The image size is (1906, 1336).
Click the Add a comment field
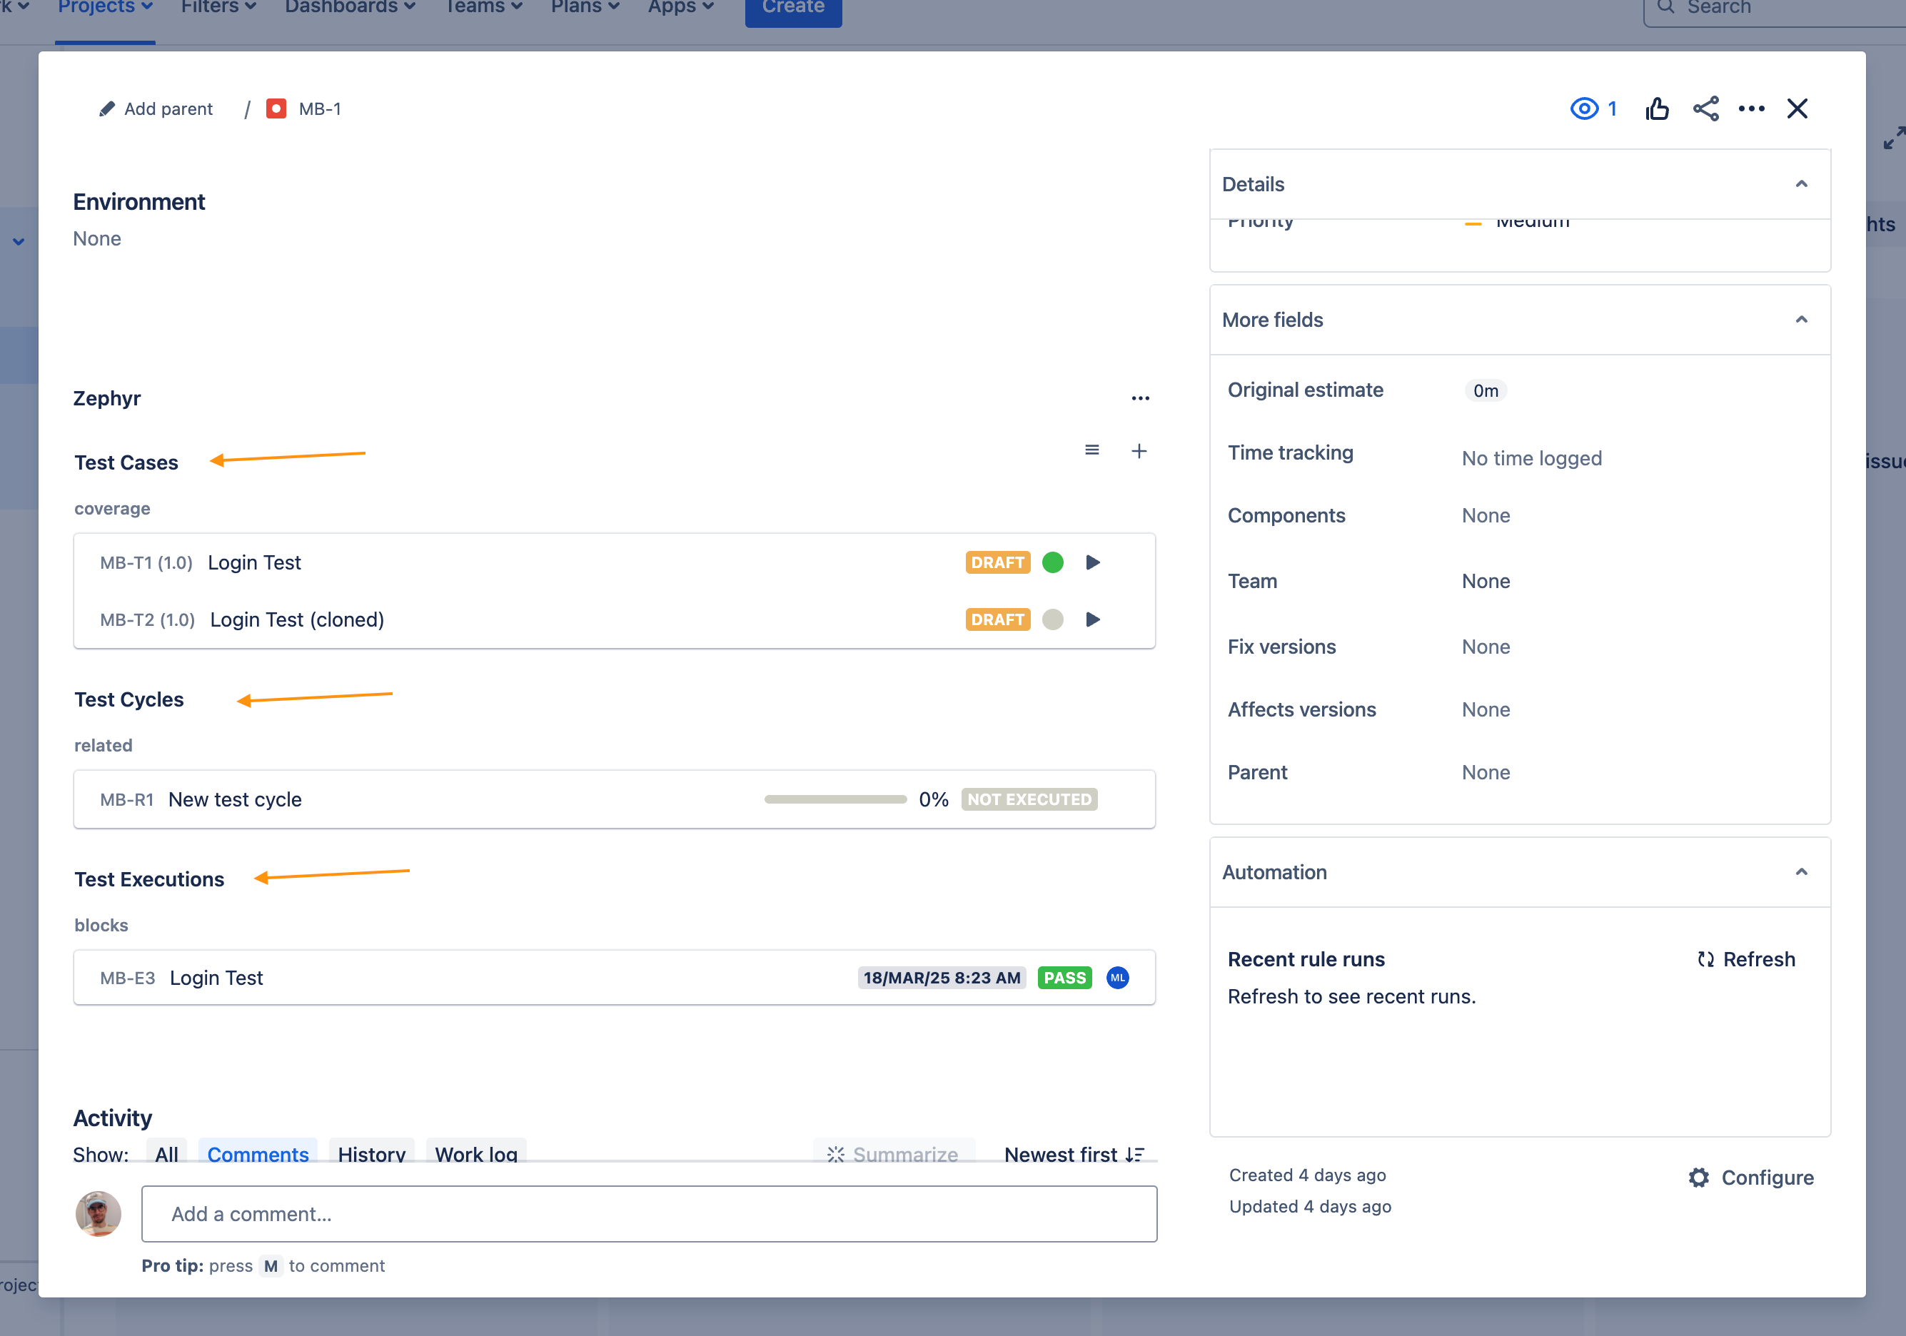point(648,1214)
